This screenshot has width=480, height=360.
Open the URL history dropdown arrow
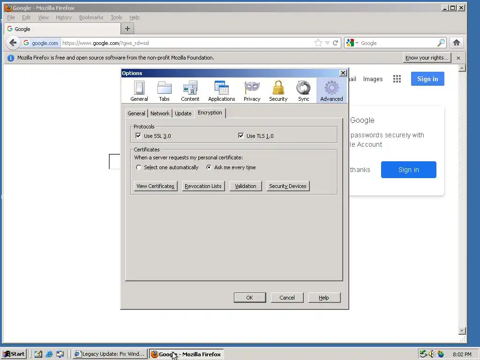pos(327,43)
